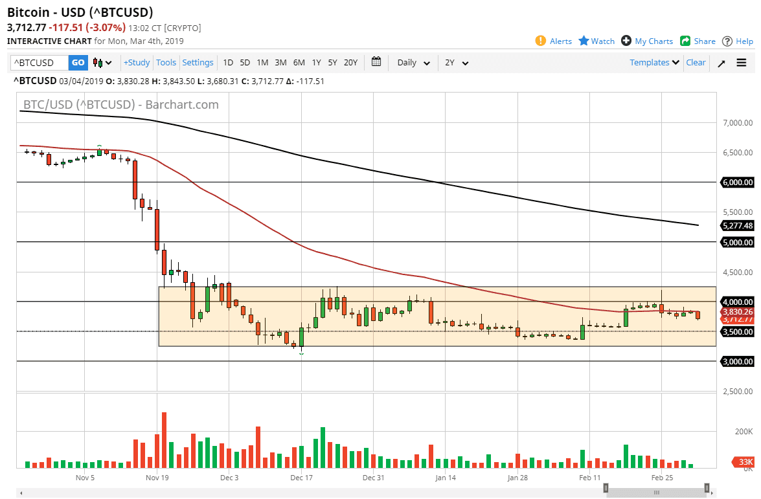Open Help via question mark icon
Viewport: 761px width, 499px height.
727,41
